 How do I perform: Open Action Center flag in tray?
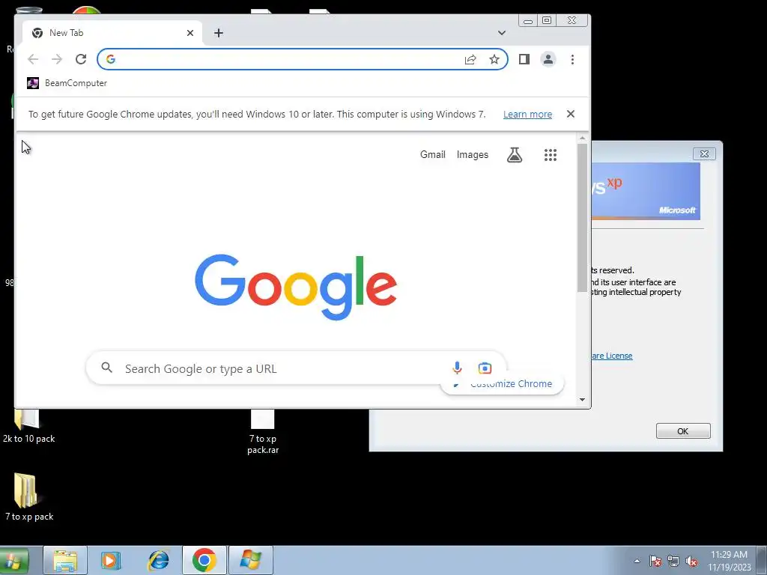click(655, 561)
